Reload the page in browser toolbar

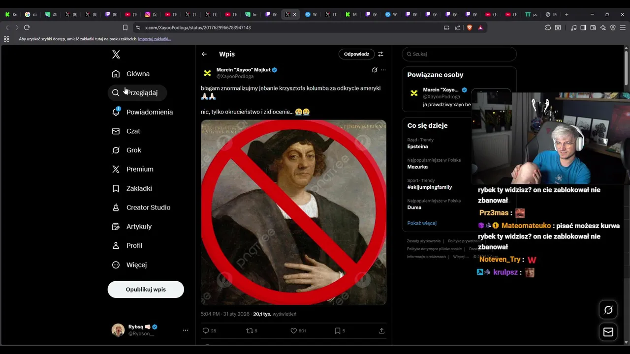[x=27, y=28]
